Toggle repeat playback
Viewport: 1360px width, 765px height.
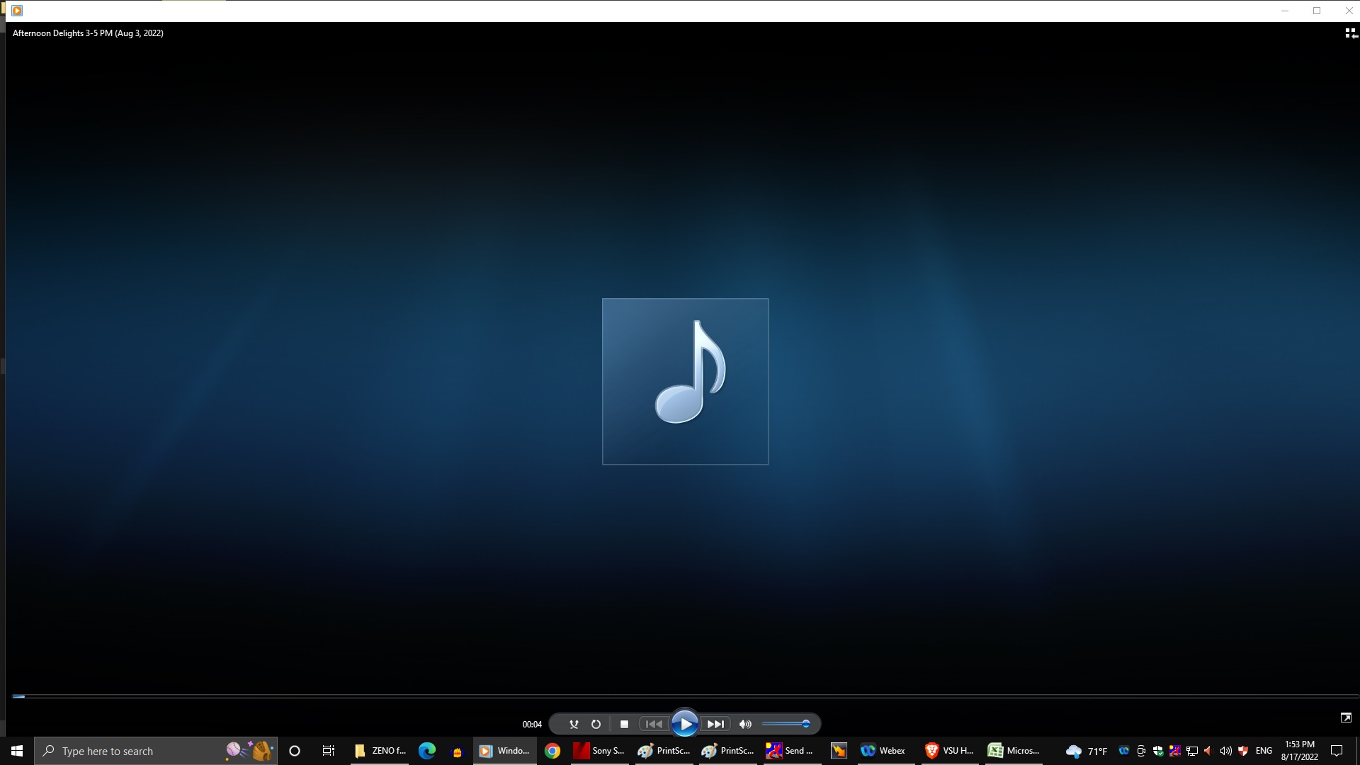point(596,724)
